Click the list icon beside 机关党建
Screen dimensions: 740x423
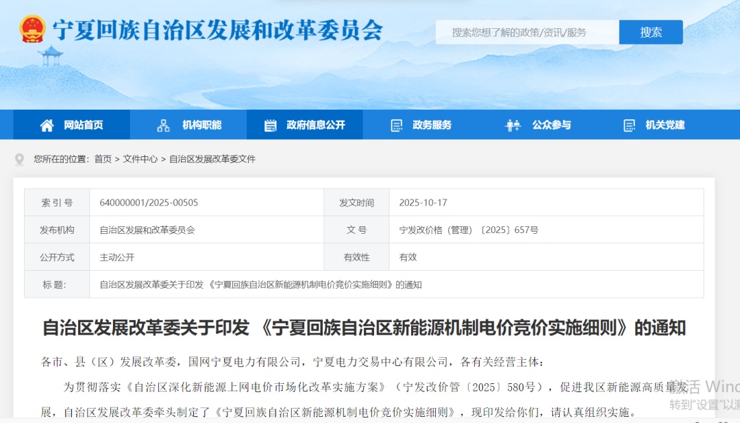click(x=628, y=125)
